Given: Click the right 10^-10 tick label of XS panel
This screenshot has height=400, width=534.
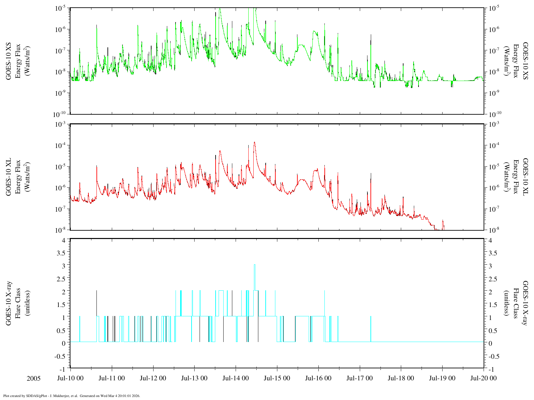Looking at the screenshot, I should [x=494, y=115].
